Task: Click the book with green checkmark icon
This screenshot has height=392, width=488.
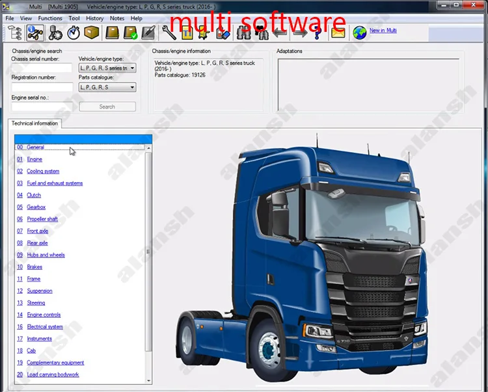Action: (x=130, y=33)
